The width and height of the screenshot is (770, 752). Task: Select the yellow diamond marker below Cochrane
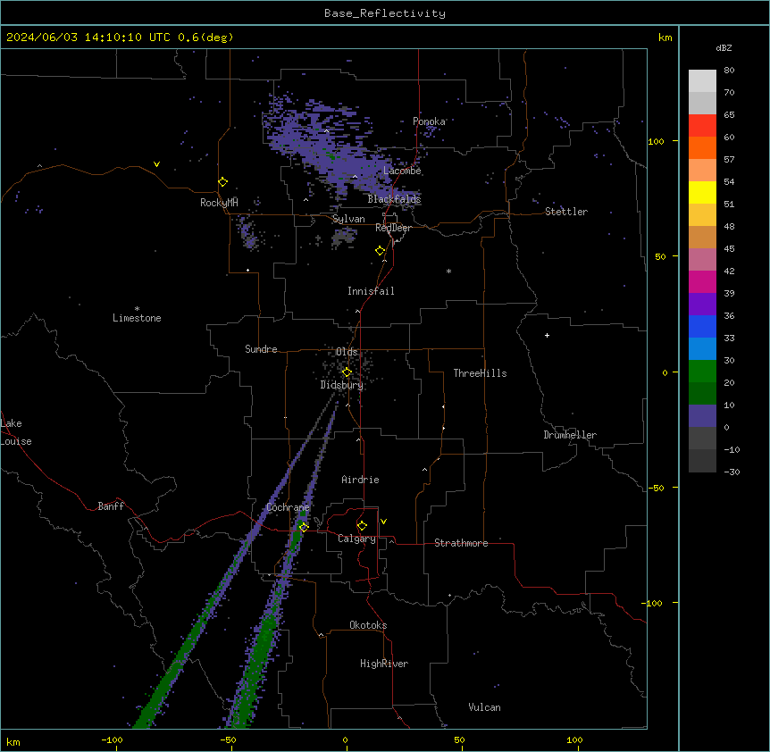pos(304,527)
